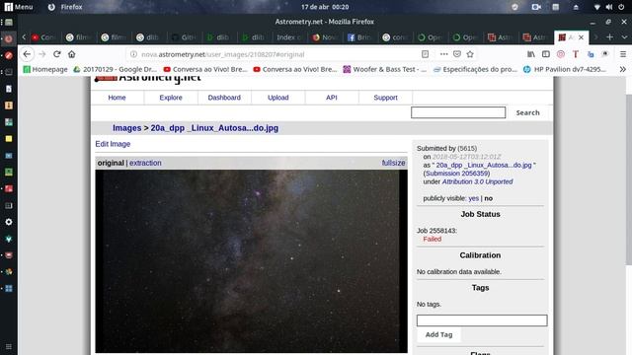
Task: Focus the site search text field
Action: point(458,112)
